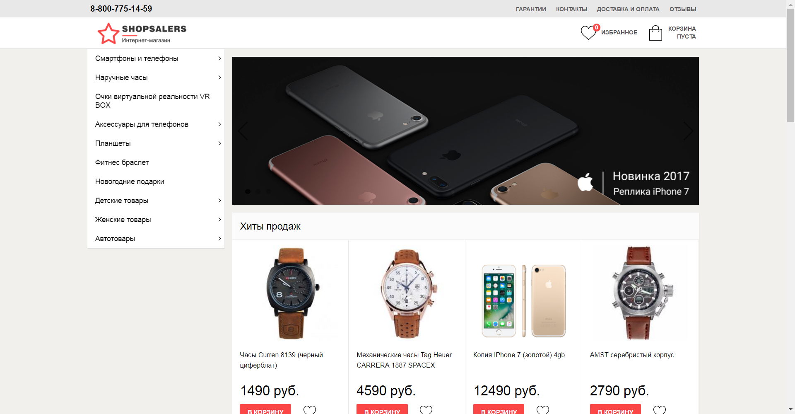795x414 pixels.
Task: Click the Shopsalers star logo
Action: pos(108,34)
